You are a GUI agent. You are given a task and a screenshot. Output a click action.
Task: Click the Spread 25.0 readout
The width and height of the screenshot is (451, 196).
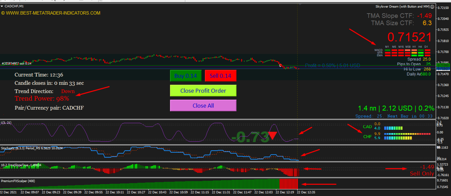tap(419, 59)
